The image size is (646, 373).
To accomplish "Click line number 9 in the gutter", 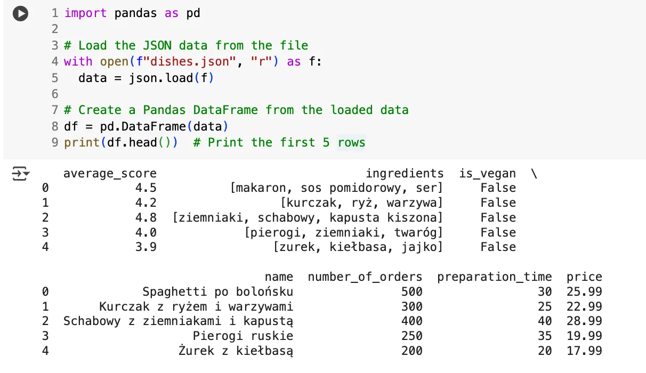I will tap(55, 142).
